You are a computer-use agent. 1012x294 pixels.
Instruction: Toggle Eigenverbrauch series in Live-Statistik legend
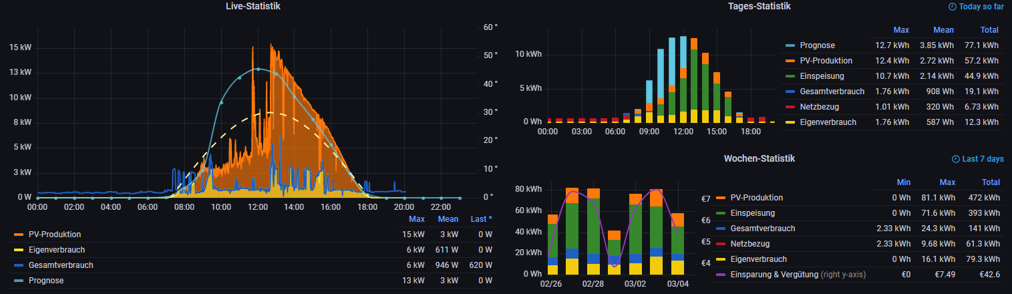pyautogui.click(x=57, y=250)
